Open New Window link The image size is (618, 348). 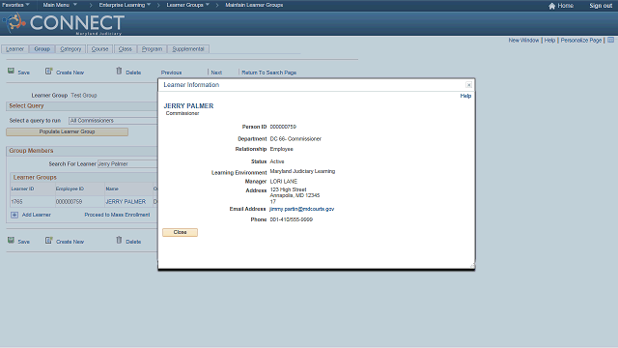523,41
